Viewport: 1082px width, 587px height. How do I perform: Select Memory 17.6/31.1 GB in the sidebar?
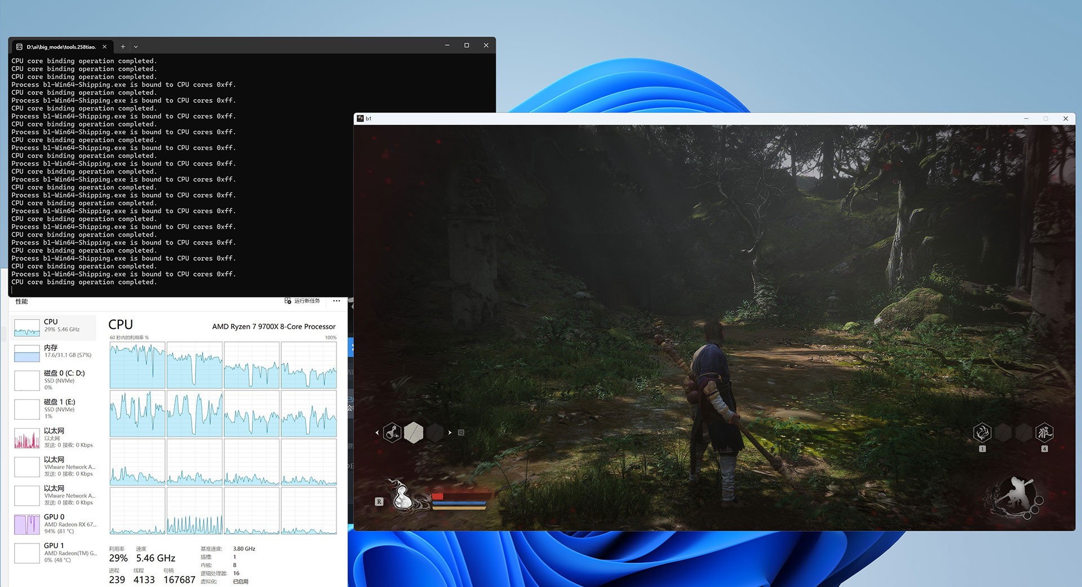pos(54,352)
